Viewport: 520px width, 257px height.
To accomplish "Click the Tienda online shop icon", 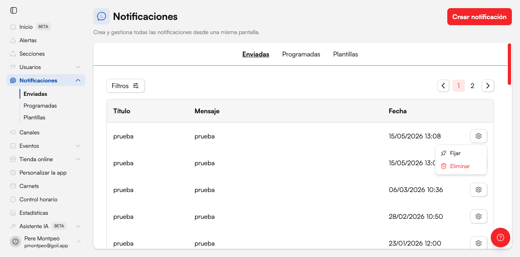I will 13,159.
